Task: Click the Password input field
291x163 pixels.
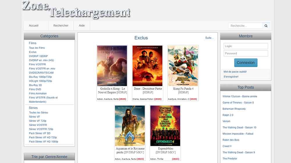Action: [246, 53]
